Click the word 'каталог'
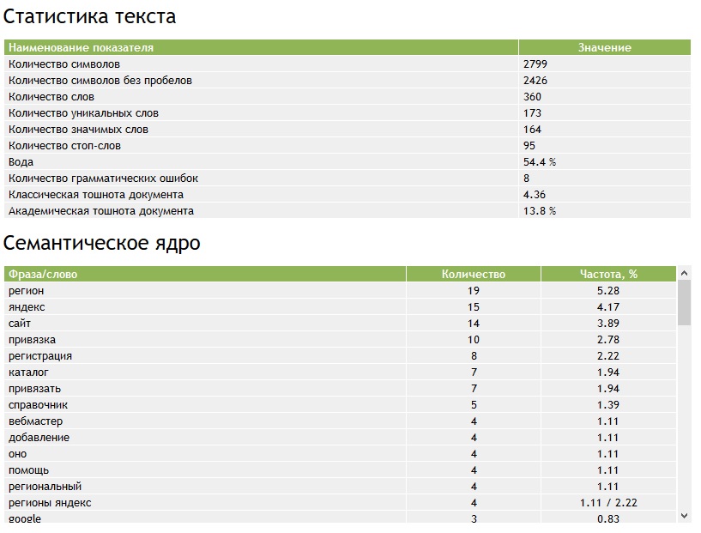This screenshot has width=701, height=533. coord(28,372)
